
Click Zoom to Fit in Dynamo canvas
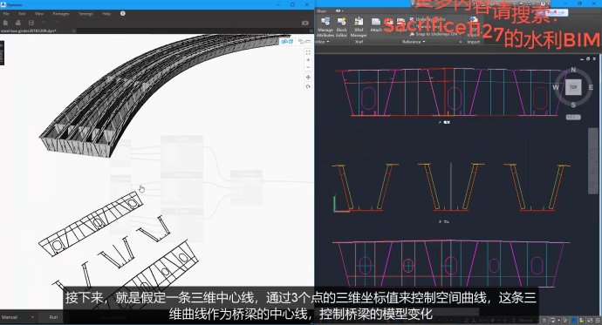pyautogui.click(x=308, y=52)
